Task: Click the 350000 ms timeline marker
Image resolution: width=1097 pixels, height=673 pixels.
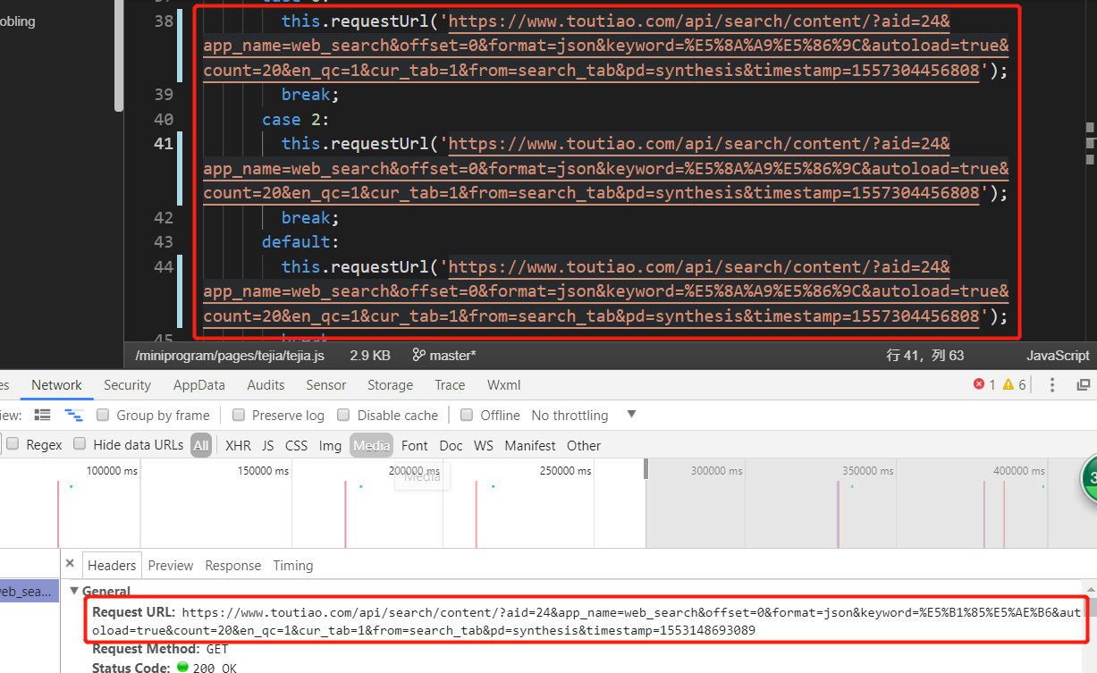Action: tap(868, 470)
